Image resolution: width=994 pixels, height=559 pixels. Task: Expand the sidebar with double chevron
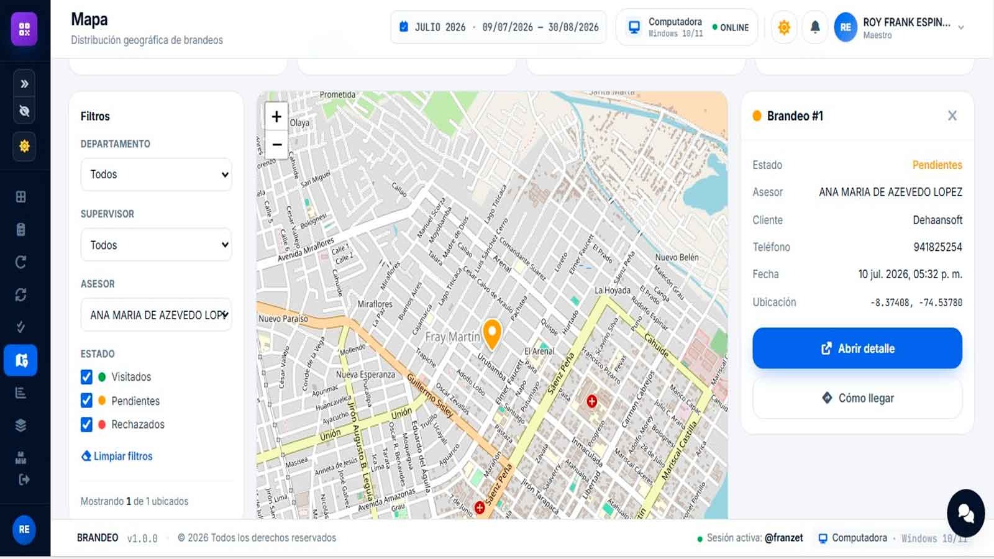tap(24, 84)
